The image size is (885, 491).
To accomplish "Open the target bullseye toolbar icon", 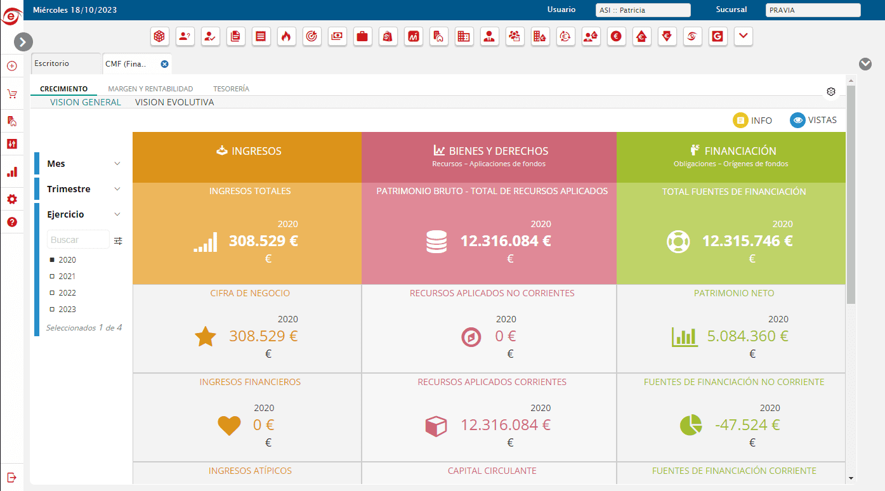I will [311, 37].
